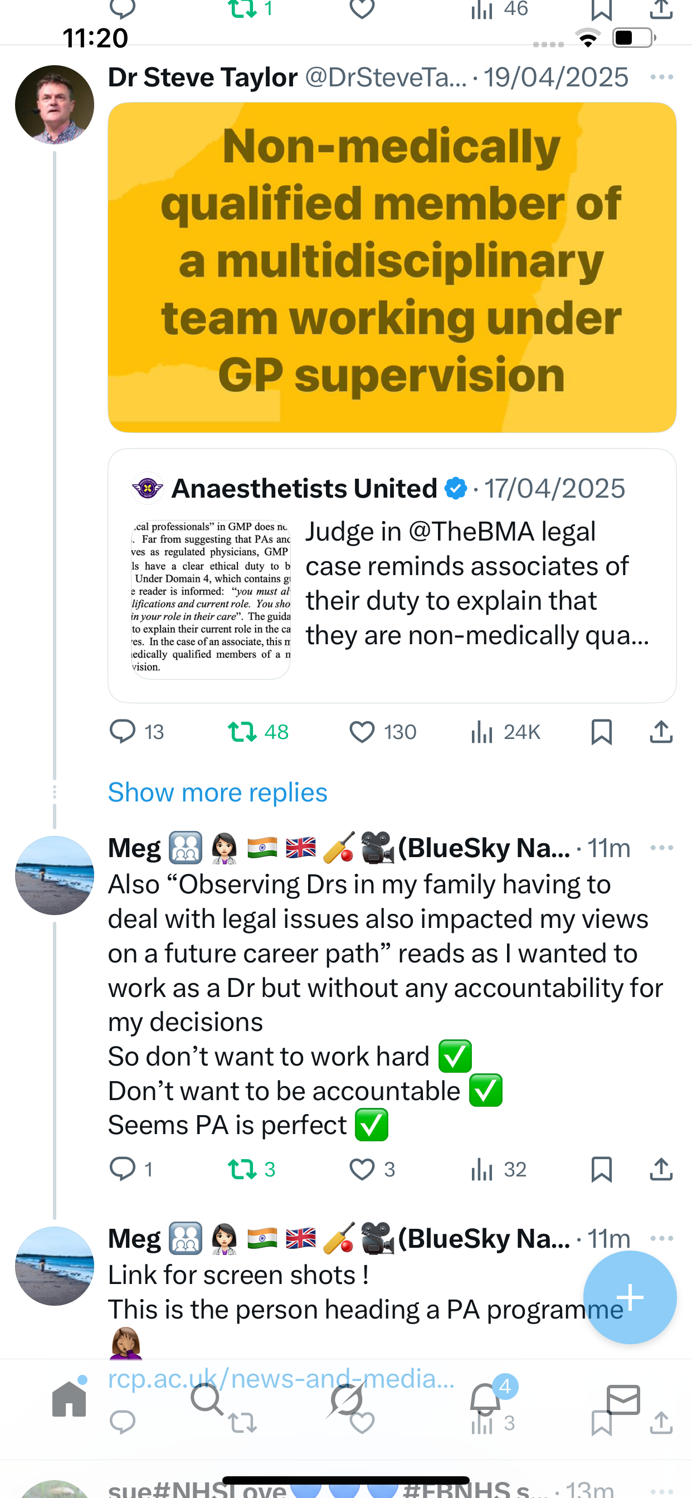
Task: Reply to Dr Steve Taylor's tweet
Action: coord(123,732)
